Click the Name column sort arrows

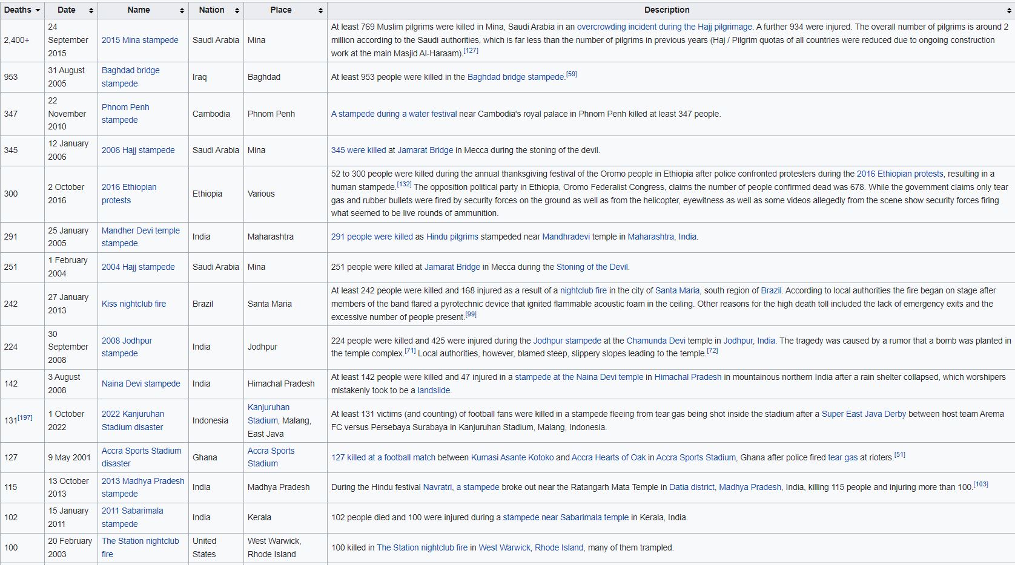click(x=182, y=10)
